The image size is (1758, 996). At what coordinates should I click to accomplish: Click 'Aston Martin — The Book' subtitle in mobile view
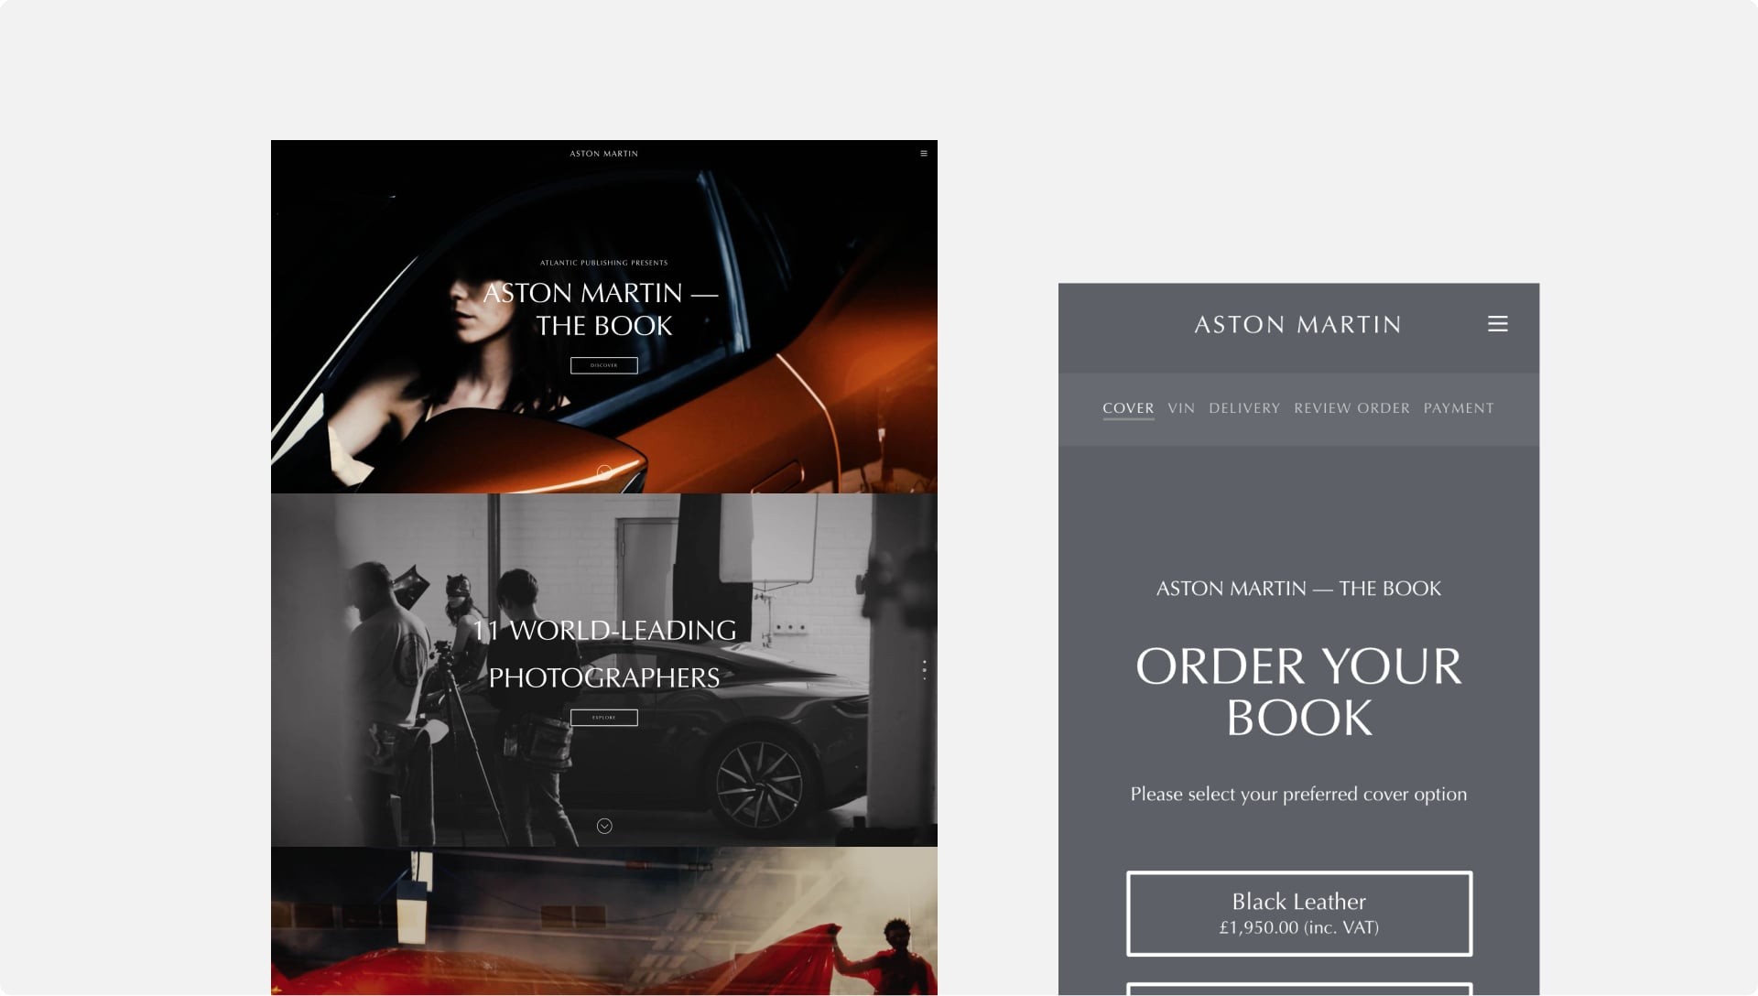pos(1298,589)
